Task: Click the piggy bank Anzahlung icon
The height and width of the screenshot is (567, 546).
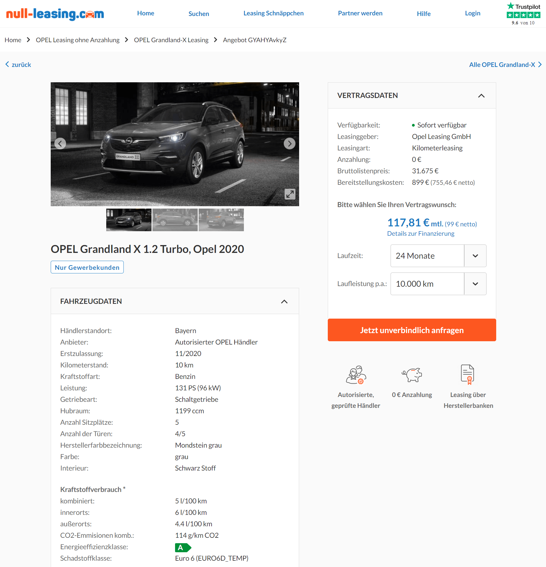Action: tap(412, 375)
